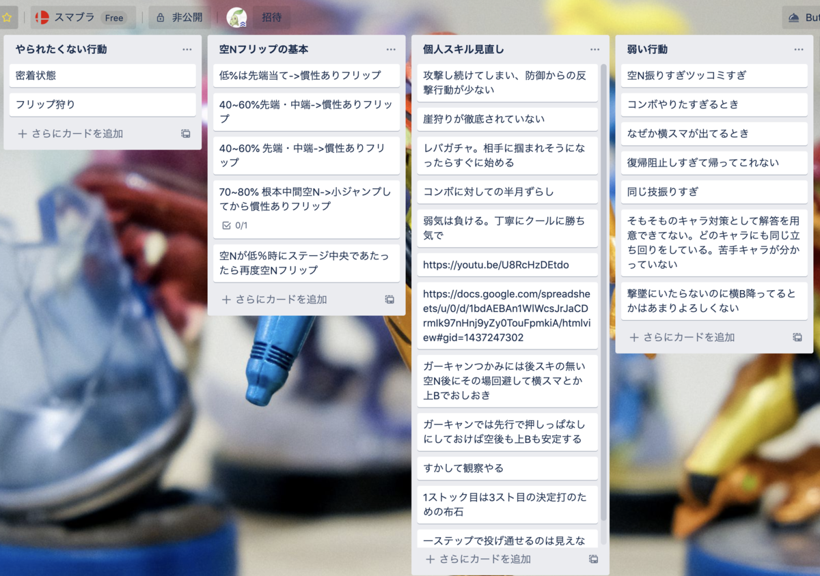The image size is (820, 576).
Task: Open the list actions menu for 個人スキル見直し
Action: 594,49
